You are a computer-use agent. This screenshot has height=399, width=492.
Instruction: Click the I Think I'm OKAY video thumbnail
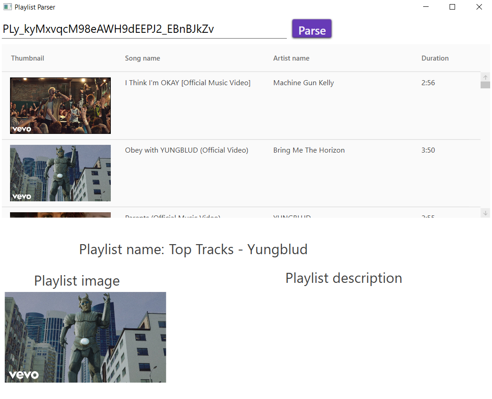(60, 106)
